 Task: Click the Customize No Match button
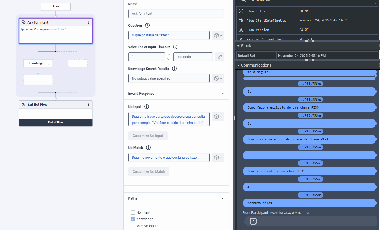[x=148, y=172]
